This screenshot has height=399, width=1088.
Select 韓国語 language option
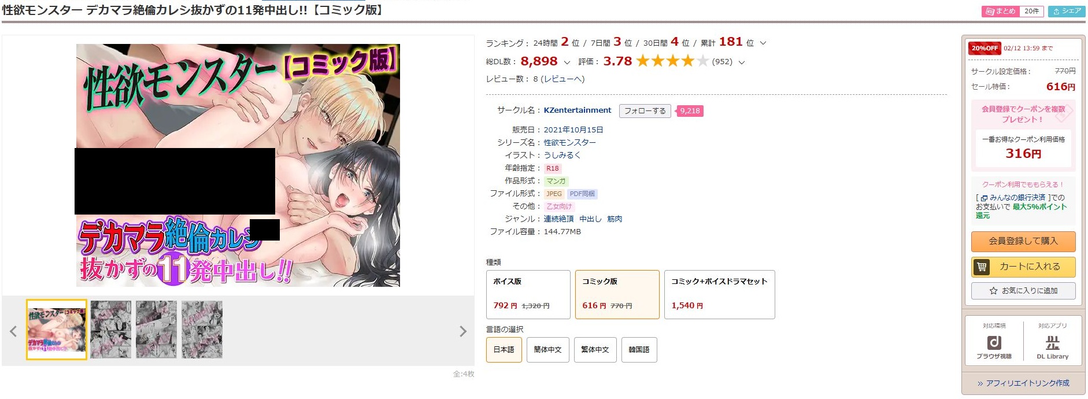click(x=639, y=350)
